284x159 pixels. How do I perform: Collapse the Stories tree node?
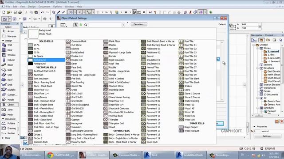257,48
